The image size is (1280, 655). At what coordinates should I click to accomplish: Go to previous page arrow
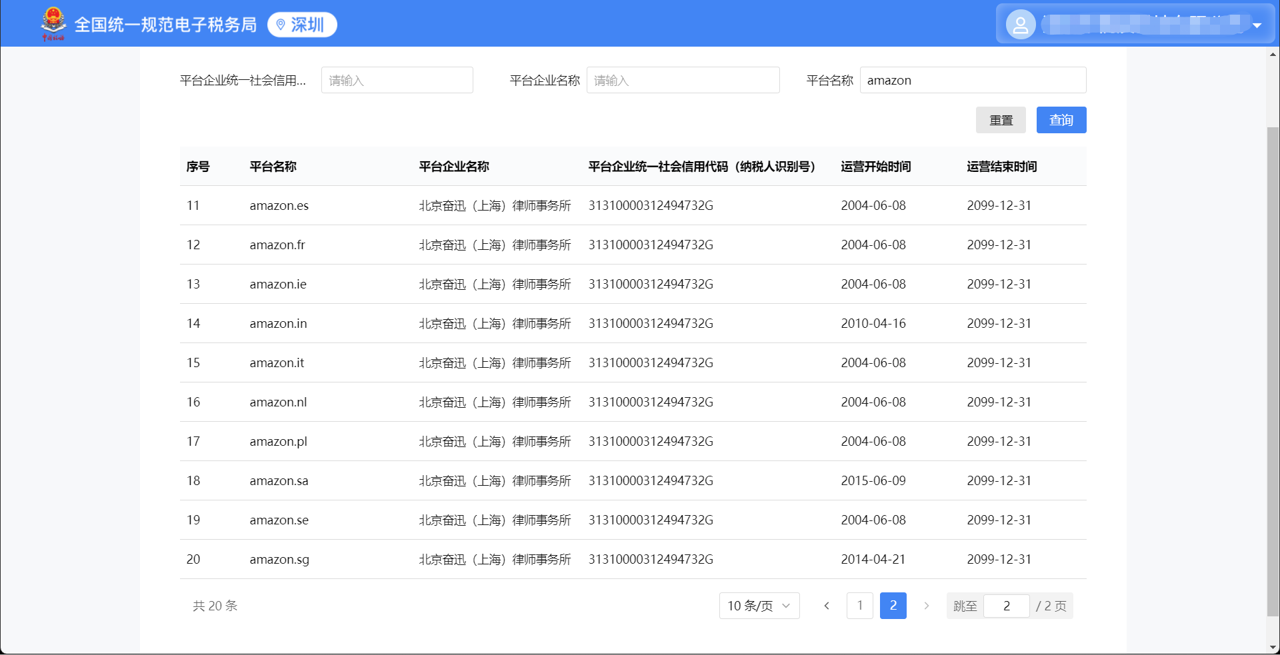click(827, 606)
